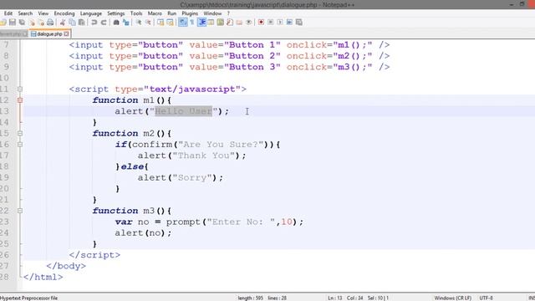535x301 pixels.
Task: Show the Document Map panel icon
Action: click(x=221, y=23)
